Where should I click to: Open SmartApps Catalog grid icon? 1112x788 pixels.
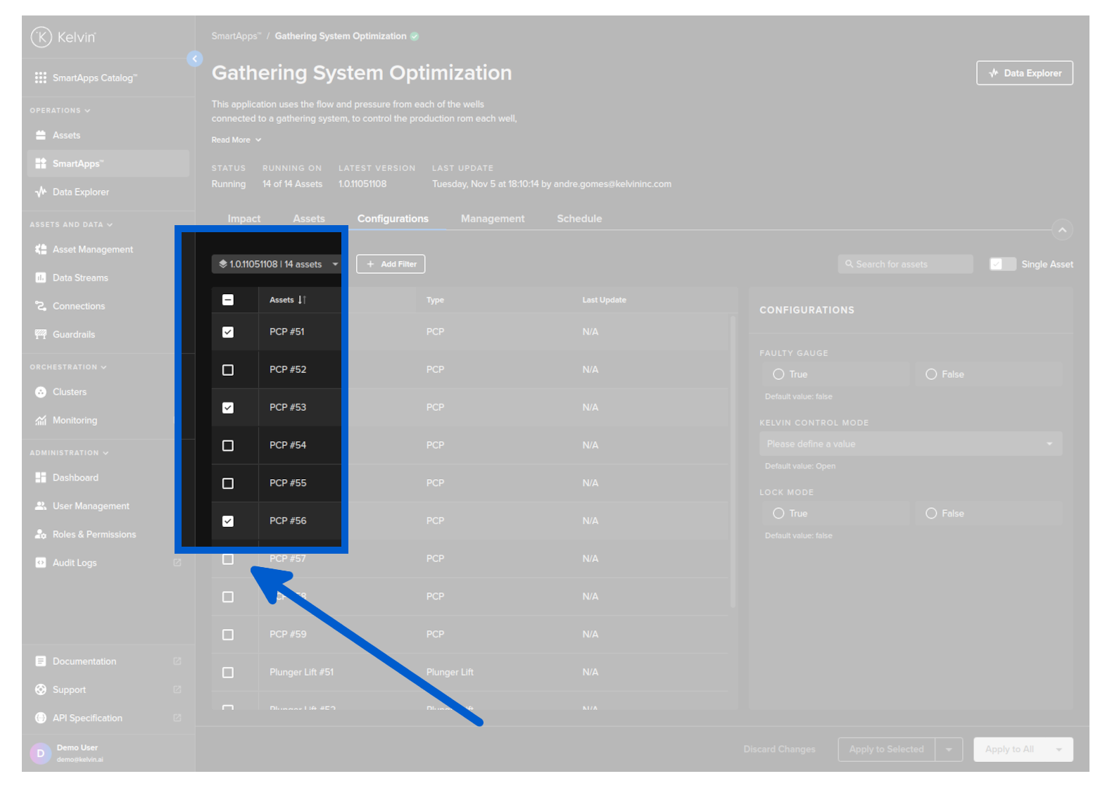tap(41, 77)
